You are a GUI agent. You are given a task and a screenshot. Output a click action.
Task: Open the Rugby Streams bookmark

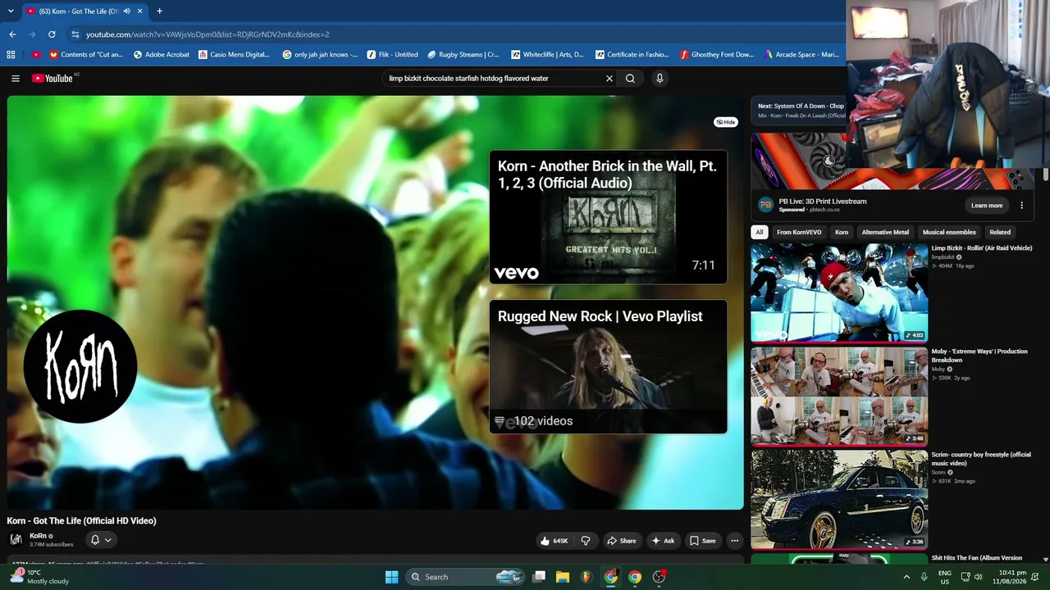(463, 55)
